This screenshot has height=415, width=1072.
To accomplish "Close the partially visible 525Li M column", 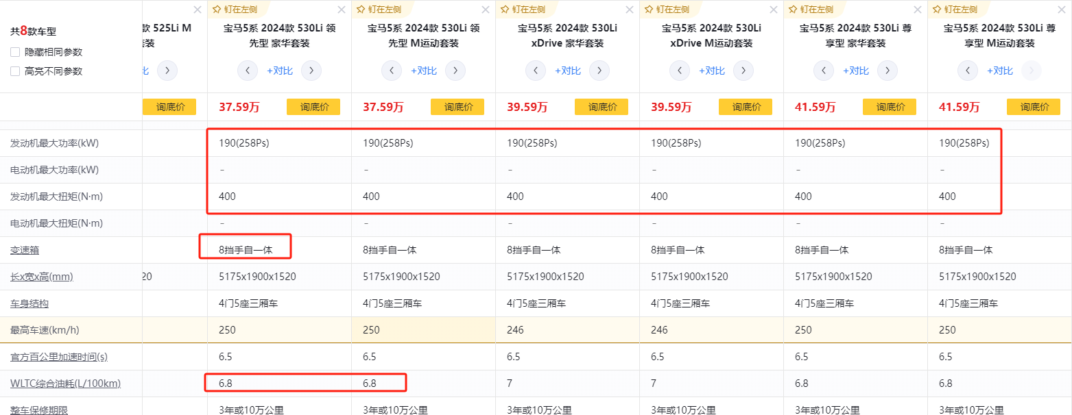I will tap(198, 10).
